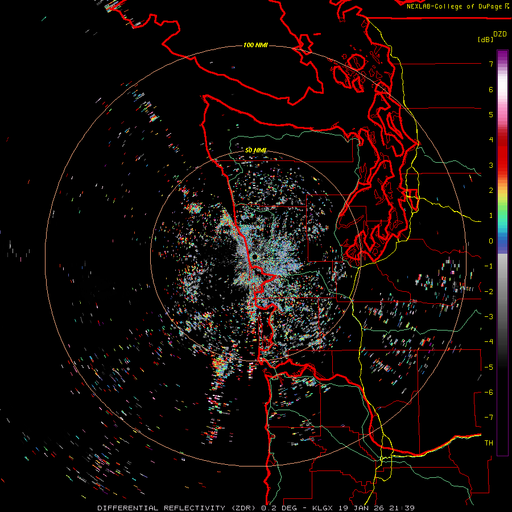Click the DZD legend title

(500, 34)
